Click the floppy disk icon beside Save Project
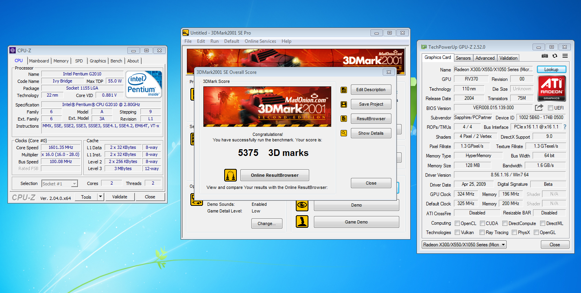This screenshot has height=293, width=581. click(344, 104)
